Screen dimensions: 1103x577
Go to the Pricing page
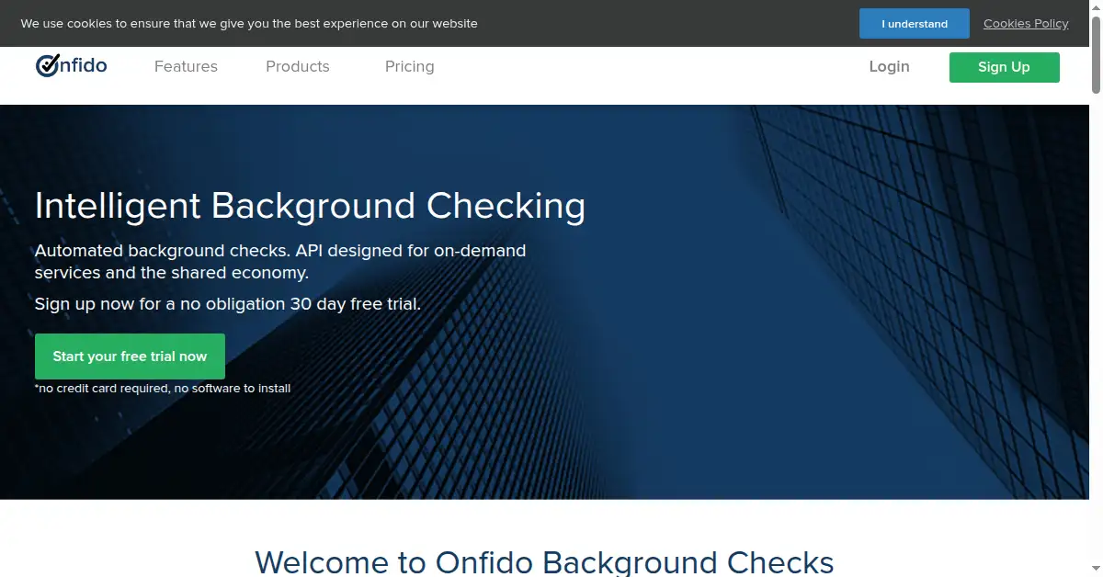(409, 66)
